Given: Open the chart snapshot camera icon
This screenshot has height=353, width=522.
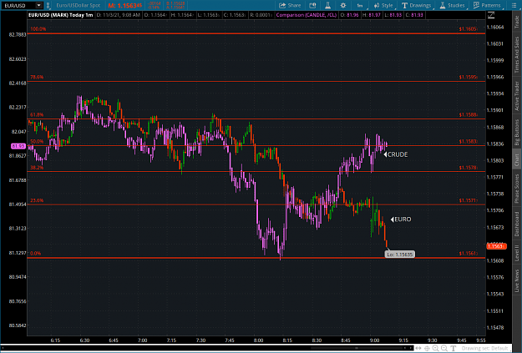Looking at the screenshot, I should [312, 5].
